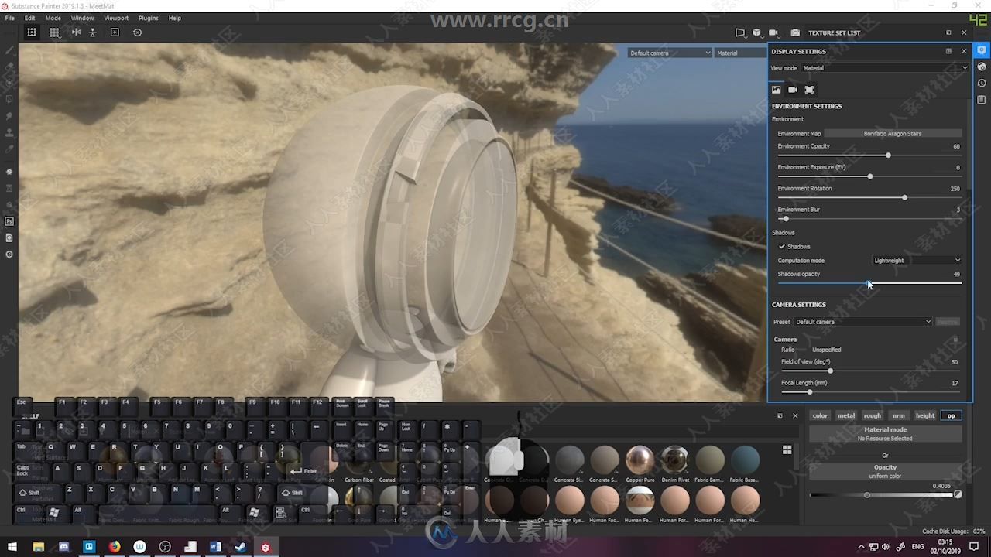The height and width of the screenshot is (557, 991).
Task: Select the Denim Rivet material thumbnail
Action: (675, 460)
